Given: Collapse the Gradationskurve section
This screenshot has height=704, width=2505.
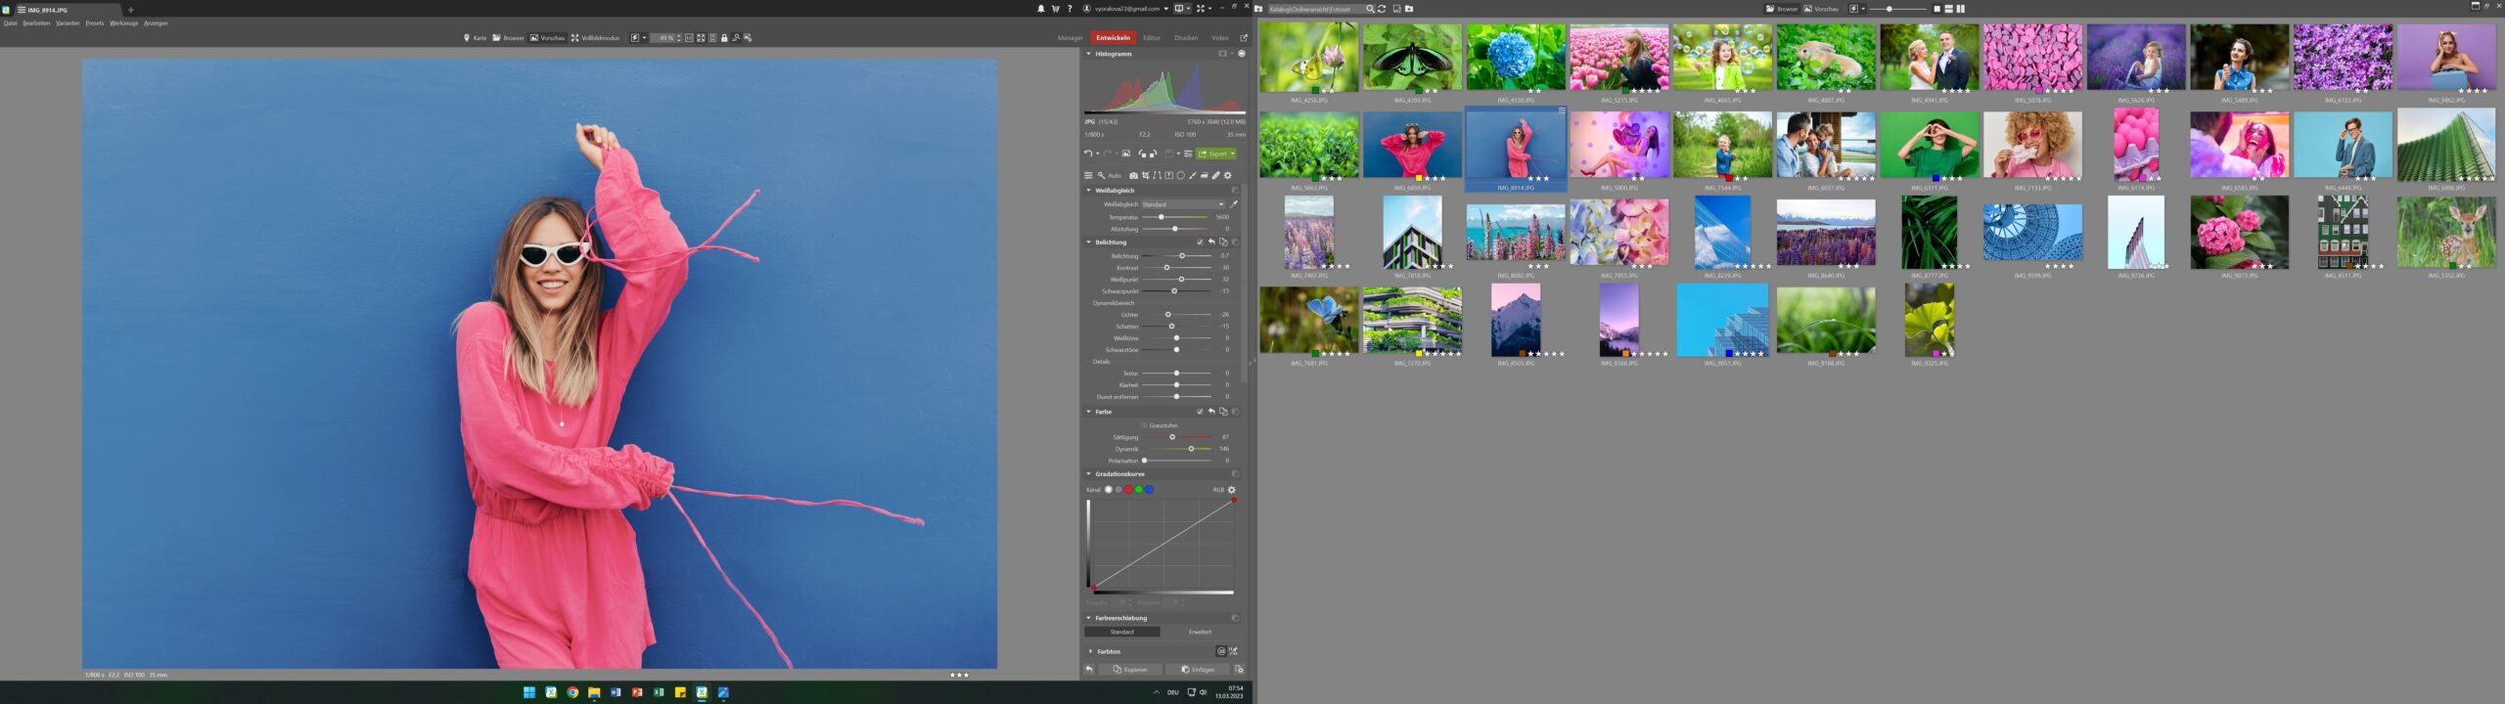Looking at the screenshot, I should click(1088, 474).
